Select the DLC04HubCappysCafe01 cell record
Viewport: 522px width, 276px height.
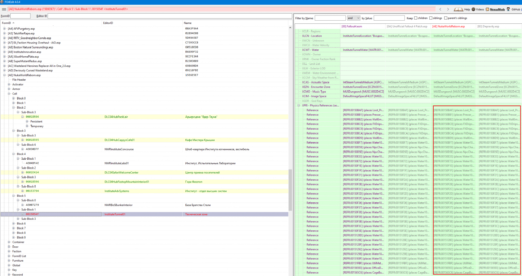click(x=119, y=140)
